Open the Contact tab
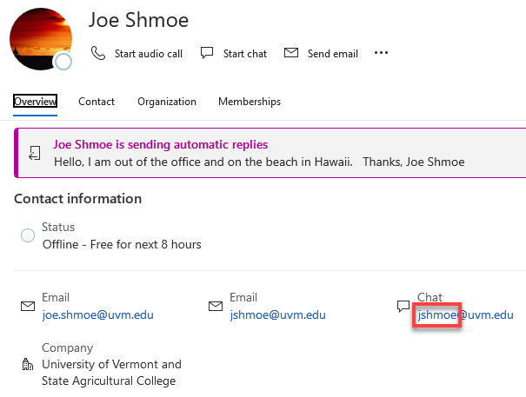The height and width of the screenshot is (397, 526). (97, 102)
